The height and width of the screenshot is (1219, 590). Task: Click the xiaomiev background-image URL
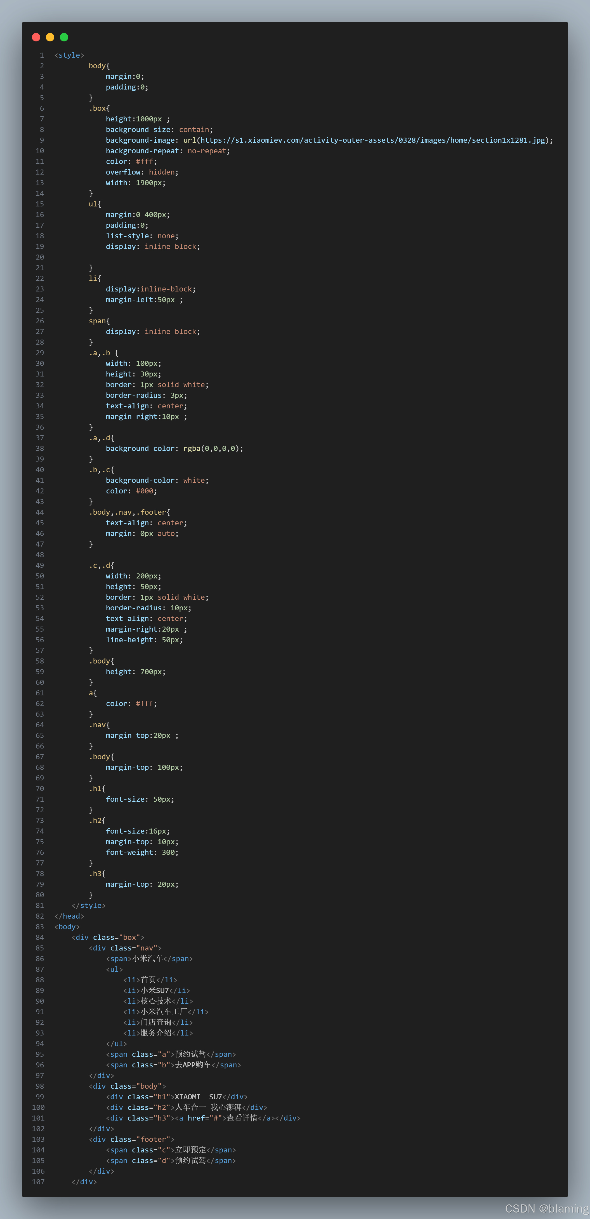click(x=372, y=140)
